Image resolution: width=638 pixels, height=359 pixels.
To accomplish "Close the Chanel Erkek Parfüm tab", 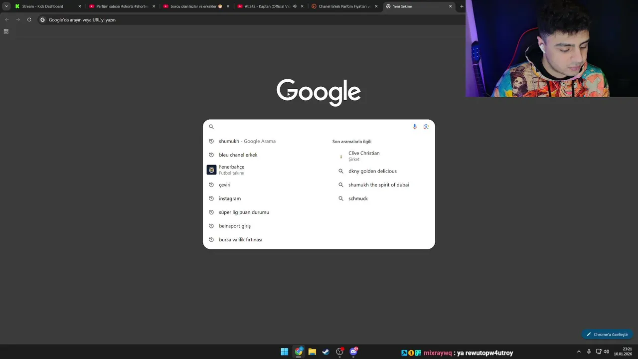I will point(376,6).
